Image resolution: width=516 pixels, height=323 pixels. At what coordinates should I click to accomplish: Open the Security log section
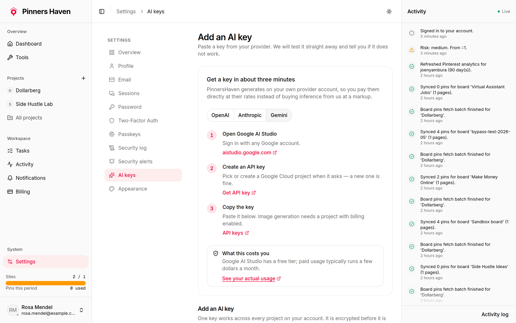coord(143,148)
